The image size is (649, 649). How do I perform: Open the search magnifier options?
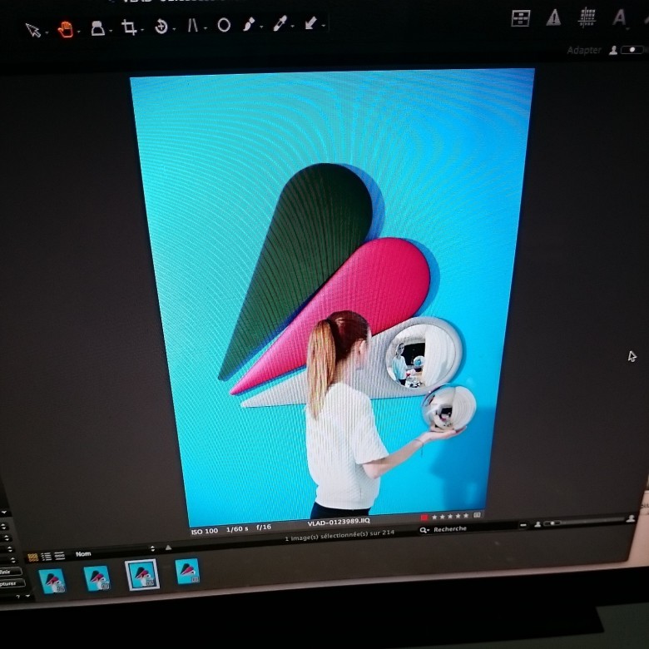tap(424, 530)
